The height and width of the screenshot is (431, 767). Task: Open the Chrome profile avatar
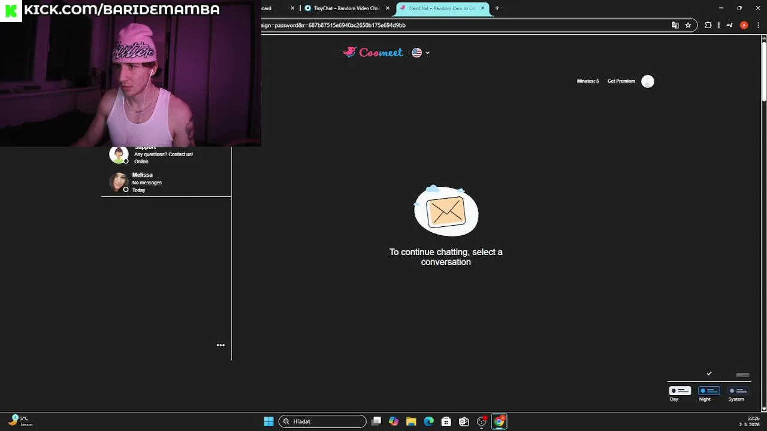point(744,25)
